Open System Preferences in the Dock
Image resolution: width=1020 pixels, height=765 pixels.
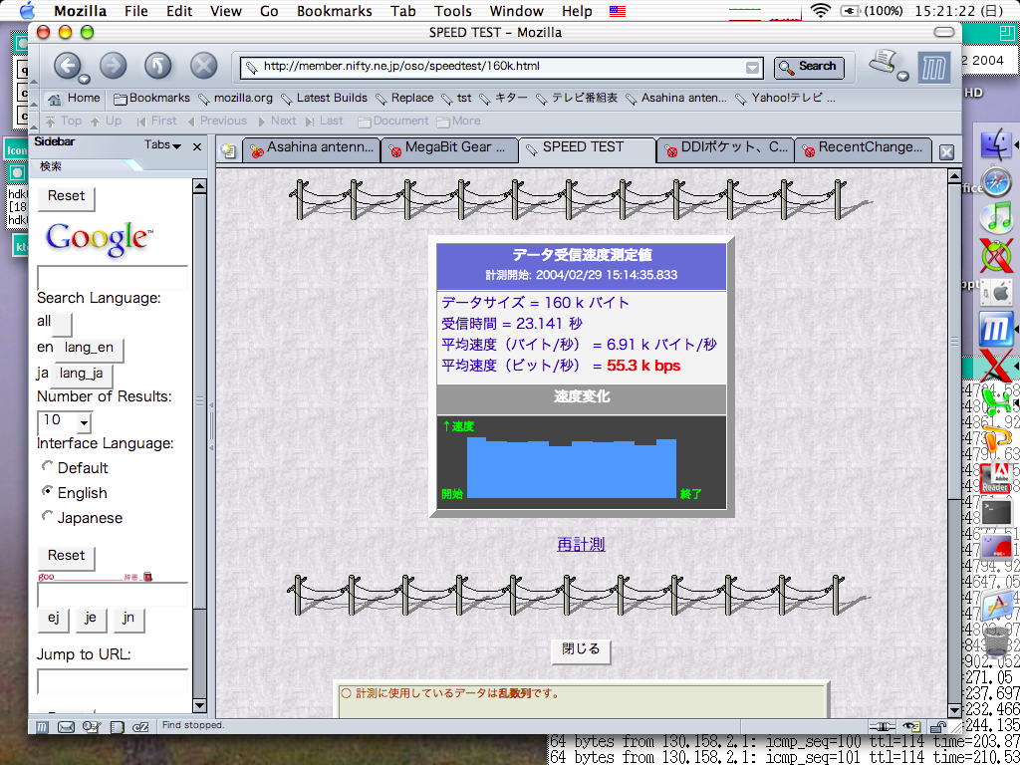[x=996, y=295]
